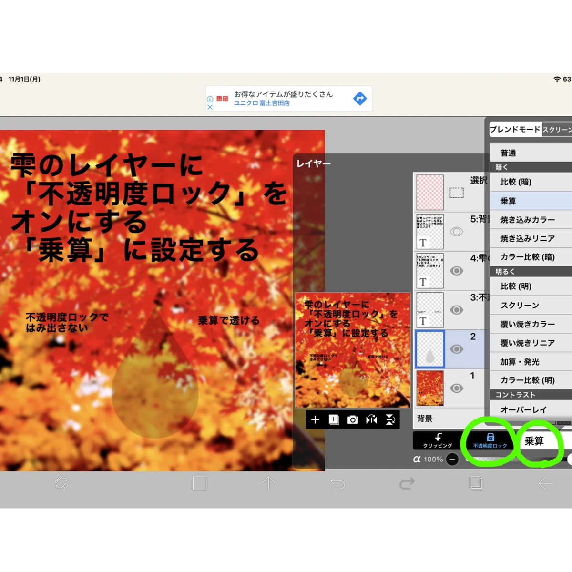Choose 比較 (明) blend mode
572x572 pixels.
click(x=531, y=286)
